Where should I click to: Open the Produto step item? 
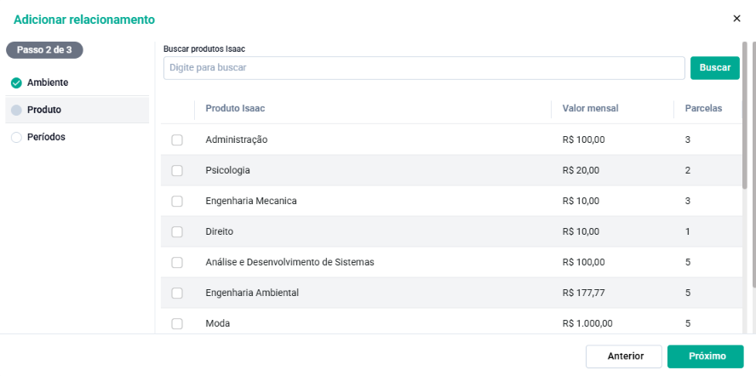77,110
